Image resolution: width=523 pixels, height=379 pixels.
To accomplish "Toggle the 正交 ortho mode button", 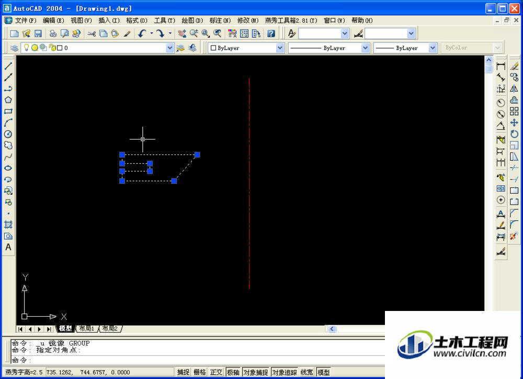I will coord(216,372).
